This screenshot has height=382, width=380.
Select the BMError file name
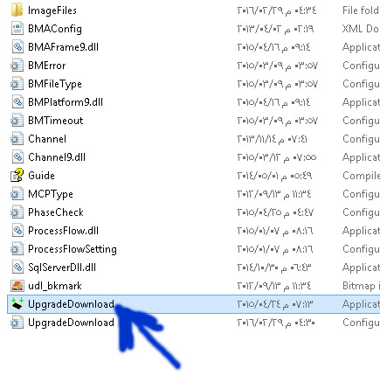click(x=46, y=66)
